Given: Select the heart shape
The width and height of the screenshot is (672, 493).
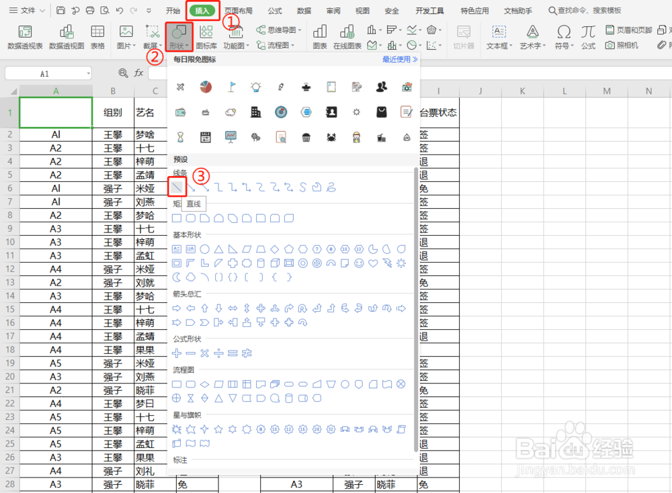Looking at the screenshot, I should [x=372, y=263].
